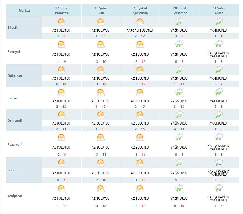Open the Bilecik row label

(13, 28)
